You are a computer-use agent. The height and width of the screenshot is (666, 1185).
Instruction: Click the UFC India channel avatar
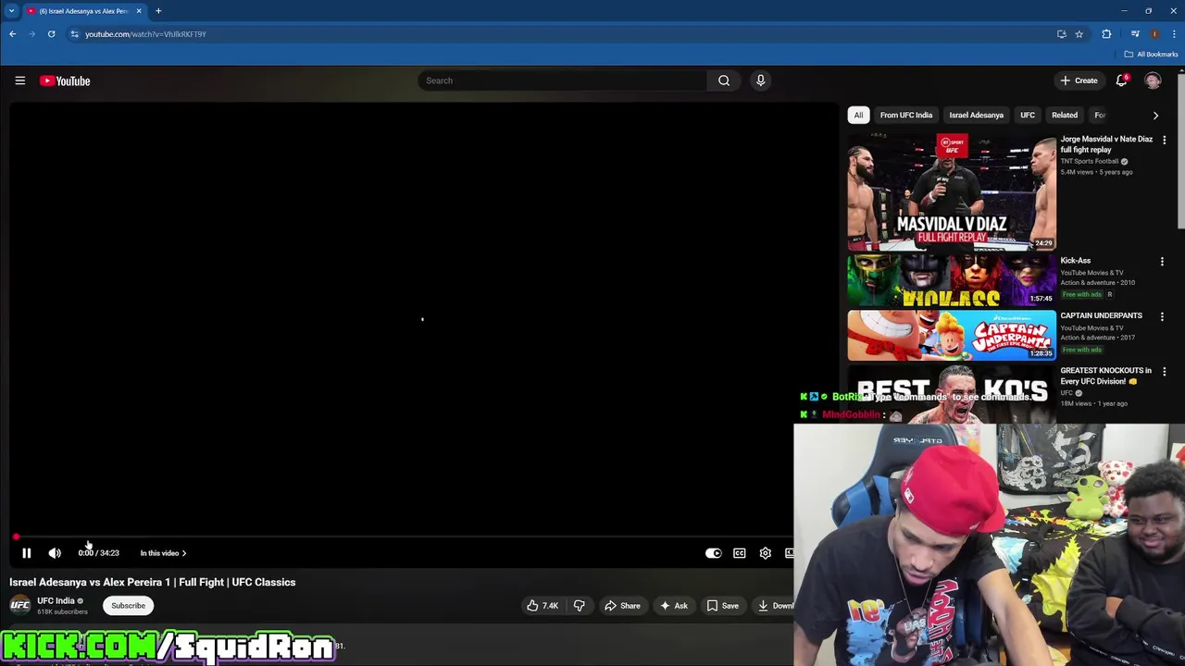19,606
